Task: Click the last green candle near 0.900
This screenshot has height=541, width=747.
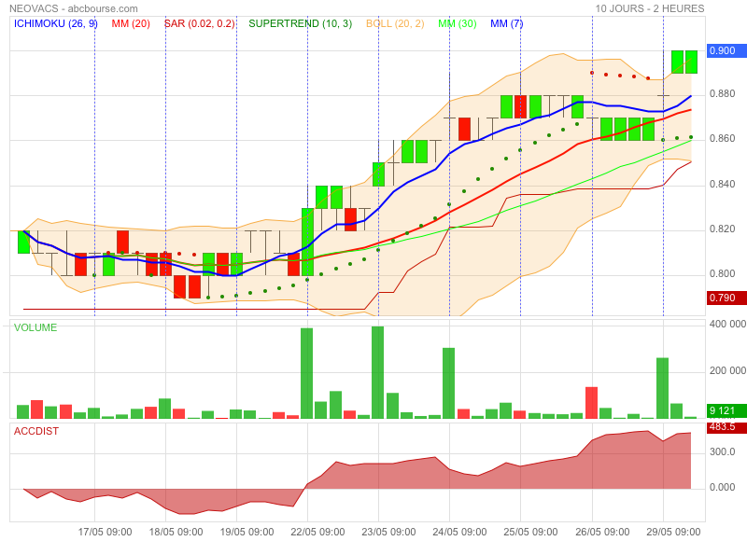Action: coord(691,62)
